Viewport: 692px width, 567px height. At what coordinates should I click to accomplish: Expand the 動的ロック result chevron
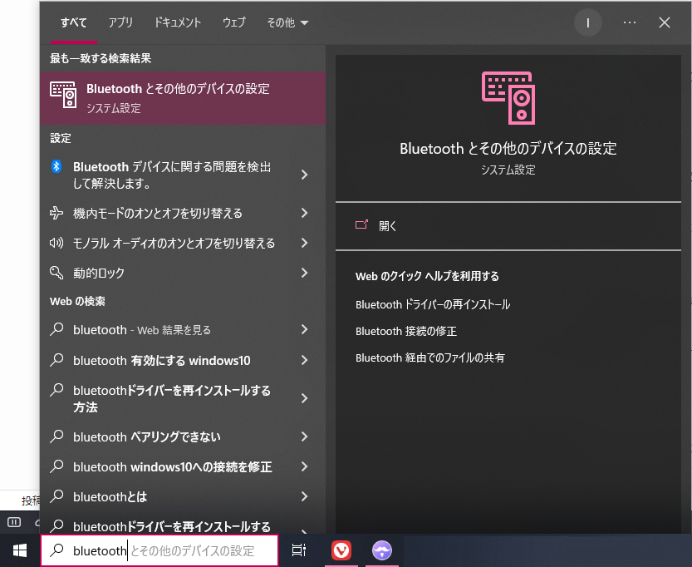click(305, 273)
